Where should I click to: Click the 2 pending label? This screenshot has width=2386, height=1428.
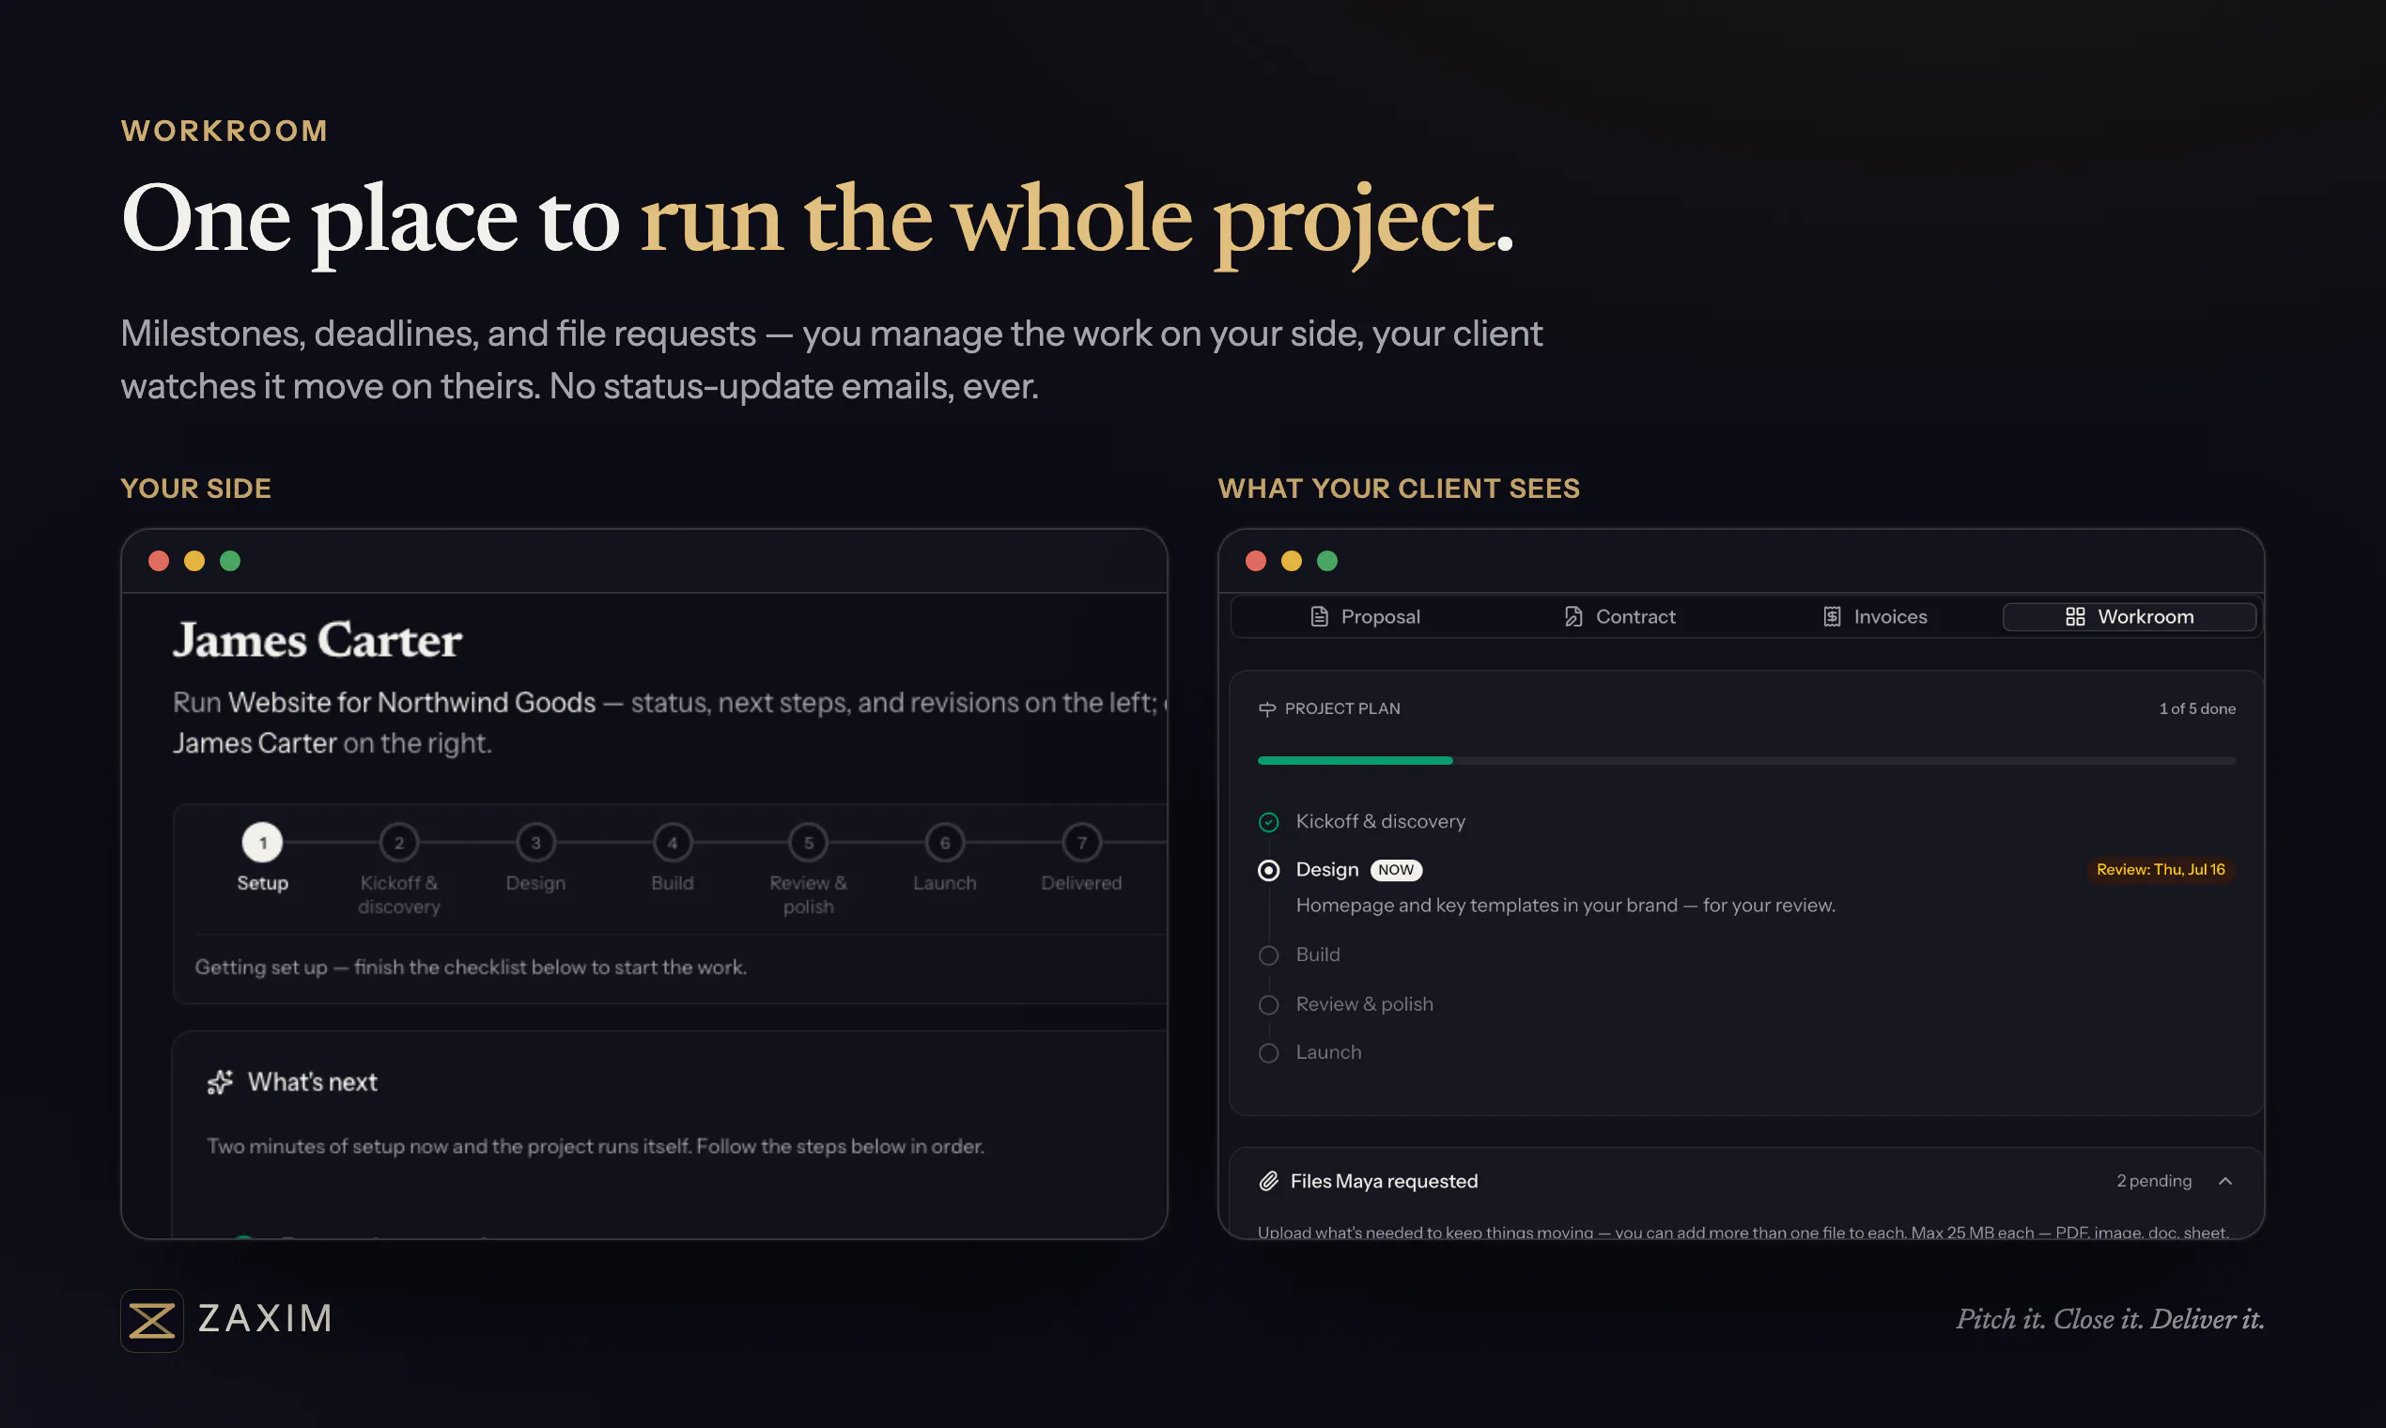(2153, 1181)
